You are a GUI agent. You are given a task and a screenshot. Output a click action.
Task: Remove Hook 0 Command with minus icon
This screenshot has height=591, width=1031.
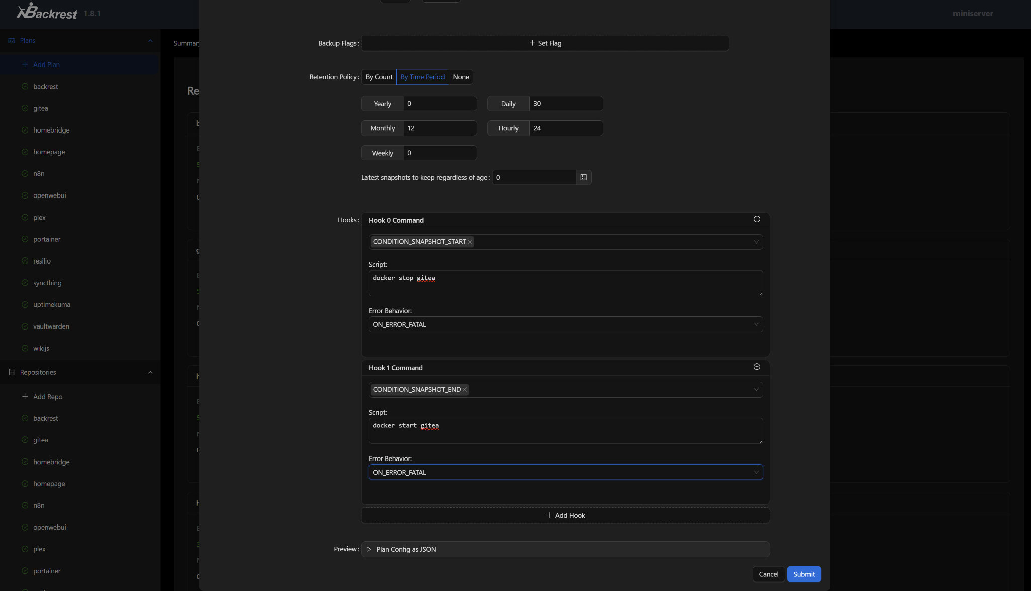click(x=757, y=219)
